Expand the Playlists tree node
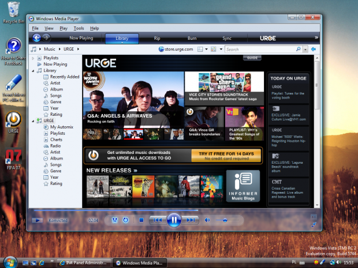Image resolution: width=358 pixels, height=268 pixels. coord(32,58)
